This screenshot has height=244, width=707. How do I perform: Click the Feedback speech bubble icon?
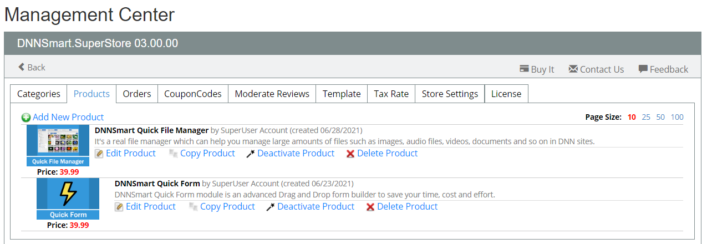pyautogui.click(x=643, y=69)
